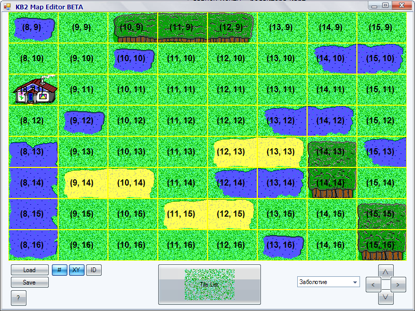The image size is (415, 311).
Task: Maximize the KB2 Map Editor window
Action: [x=385, y=5]
